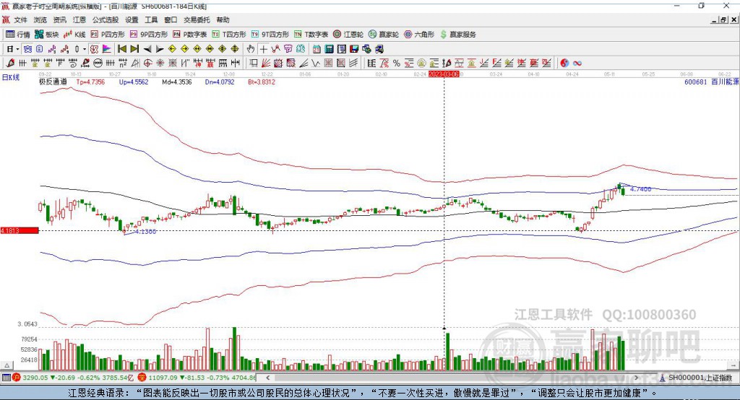The width and height of the screenshot is (740, 400).
Task: Expand the candlestick style dropdown arrow
Action: click(85, 49)
